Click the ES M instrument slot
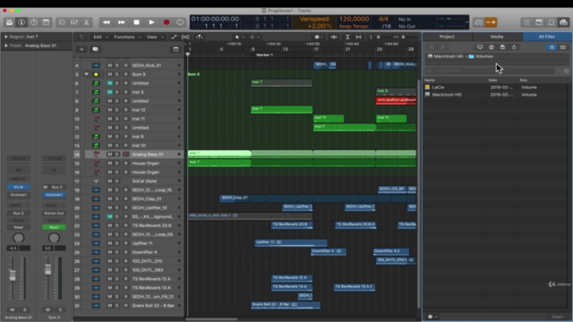Image resolution: width=573 pixels, height=322 pixels. pos(18,187)
